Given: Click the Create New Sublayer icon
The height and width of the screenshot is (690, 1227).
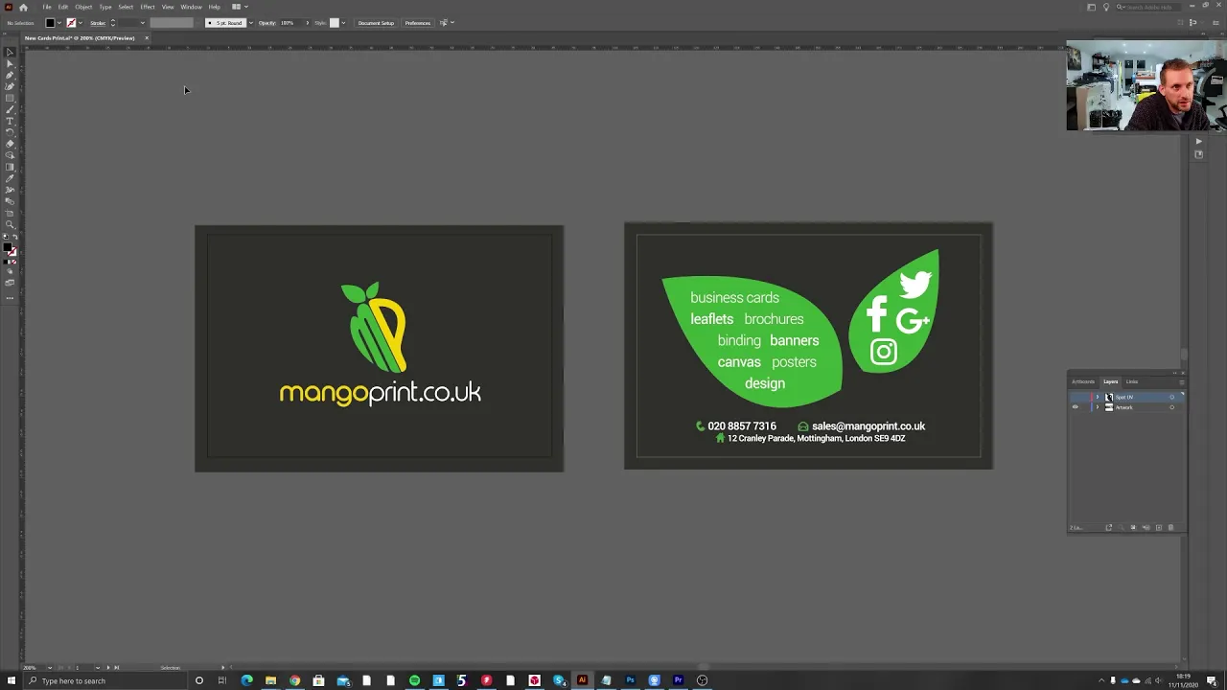Looking at the screenshot, I should pos(1146,527).
